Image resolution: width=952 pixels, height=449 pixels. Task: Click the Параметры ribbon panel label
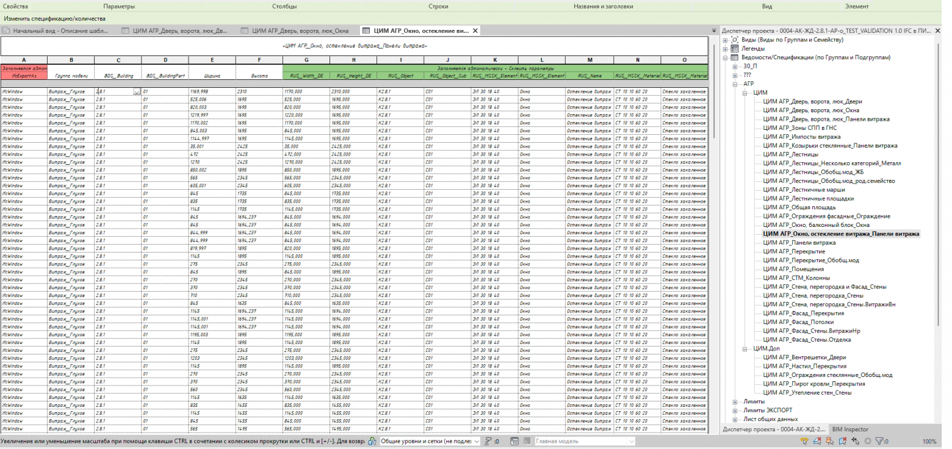(119, 6)
